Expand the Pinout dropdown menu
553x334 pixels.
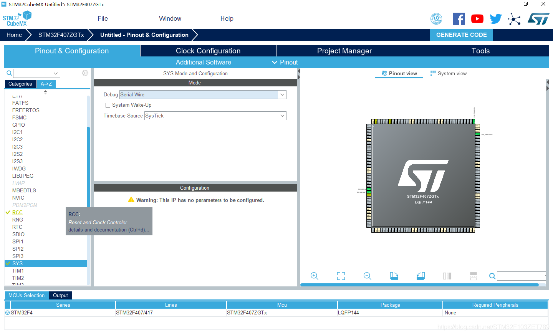point(285,62)
